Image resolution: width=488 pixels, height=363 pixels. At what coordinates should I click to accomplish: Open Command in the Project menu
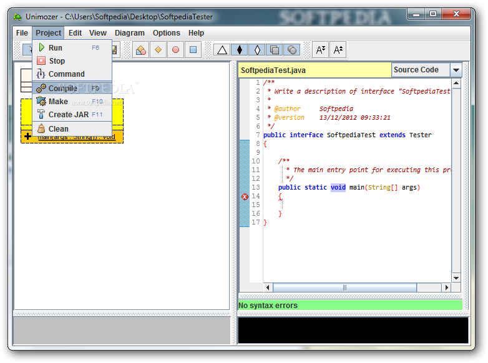(72, 74)
